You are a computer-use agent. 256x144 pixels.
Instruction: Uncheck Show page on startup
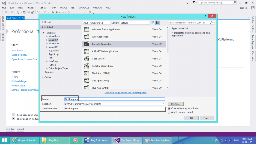pos(13,119)
